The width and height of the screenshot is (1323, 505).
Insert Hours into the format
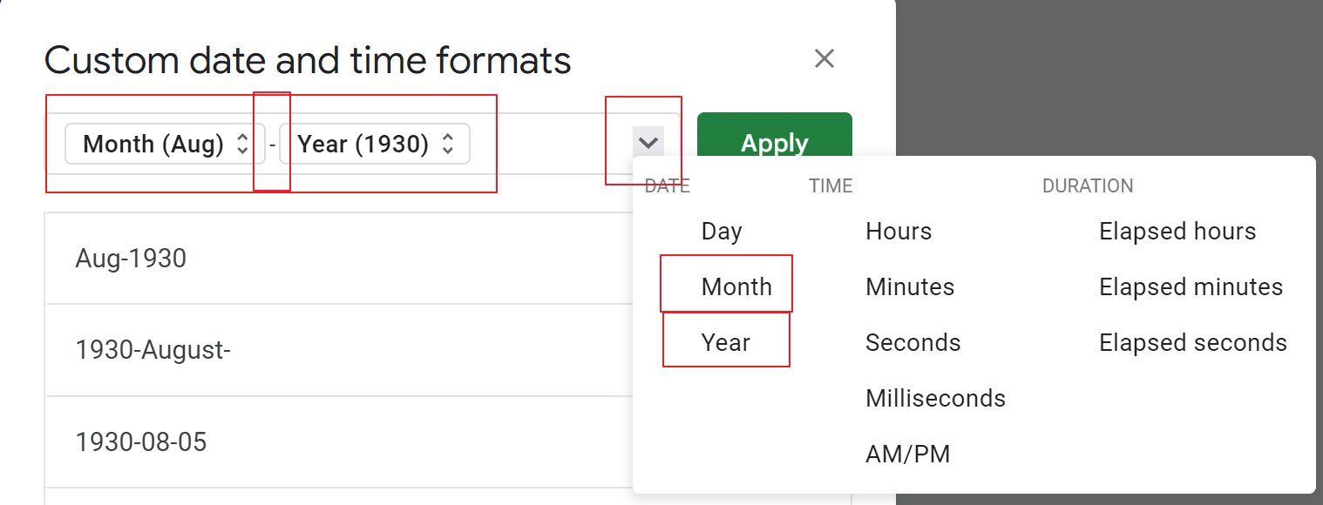898,231
